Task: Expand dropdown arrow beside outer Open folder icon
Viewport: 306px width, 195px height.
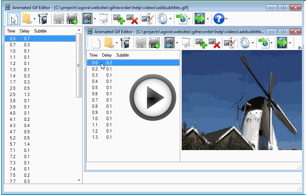Action: 34,19
